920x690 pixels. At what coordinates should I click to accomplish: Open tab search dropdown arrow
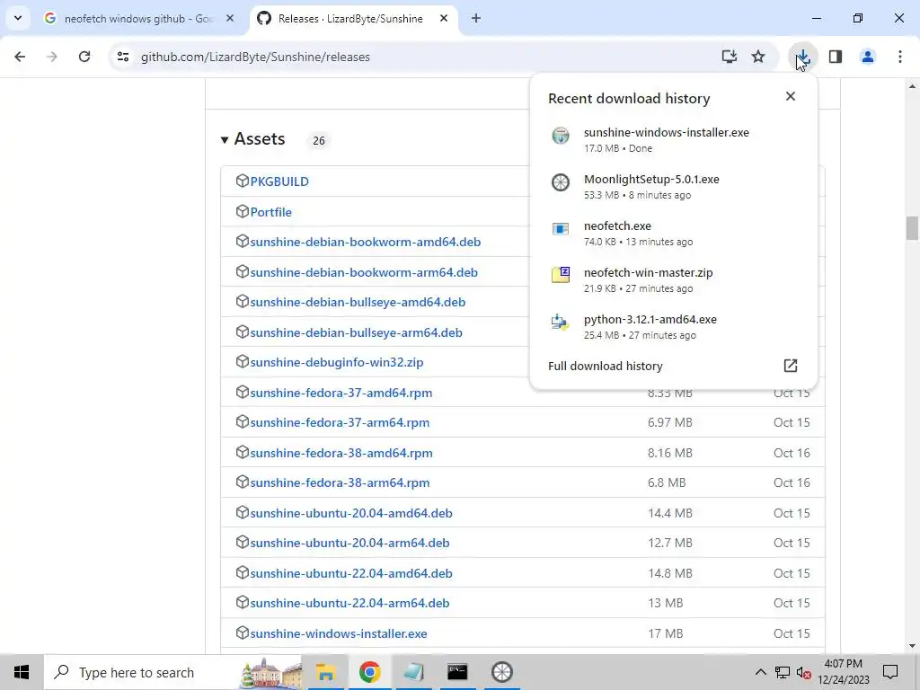(18, 18)
